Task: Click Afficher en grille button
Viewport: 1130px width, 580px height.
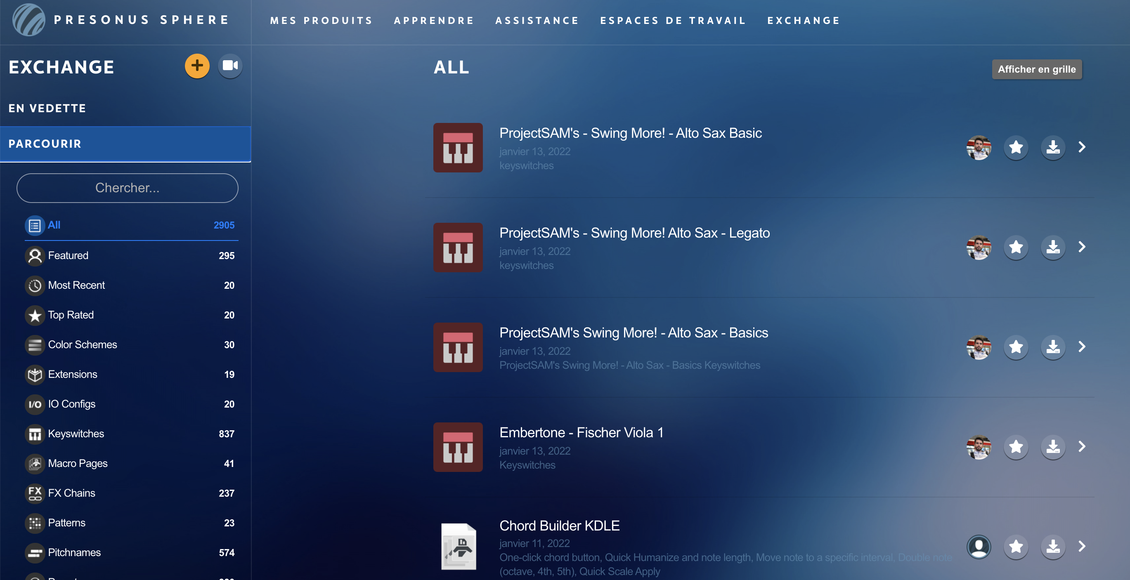Action: coord(1037,69)
